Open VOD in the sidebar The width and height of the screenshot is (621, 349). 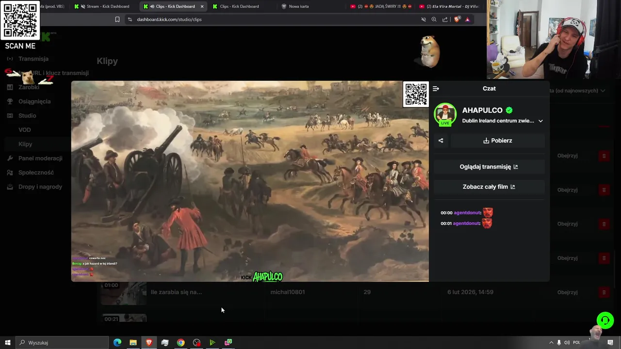point(25,130)
